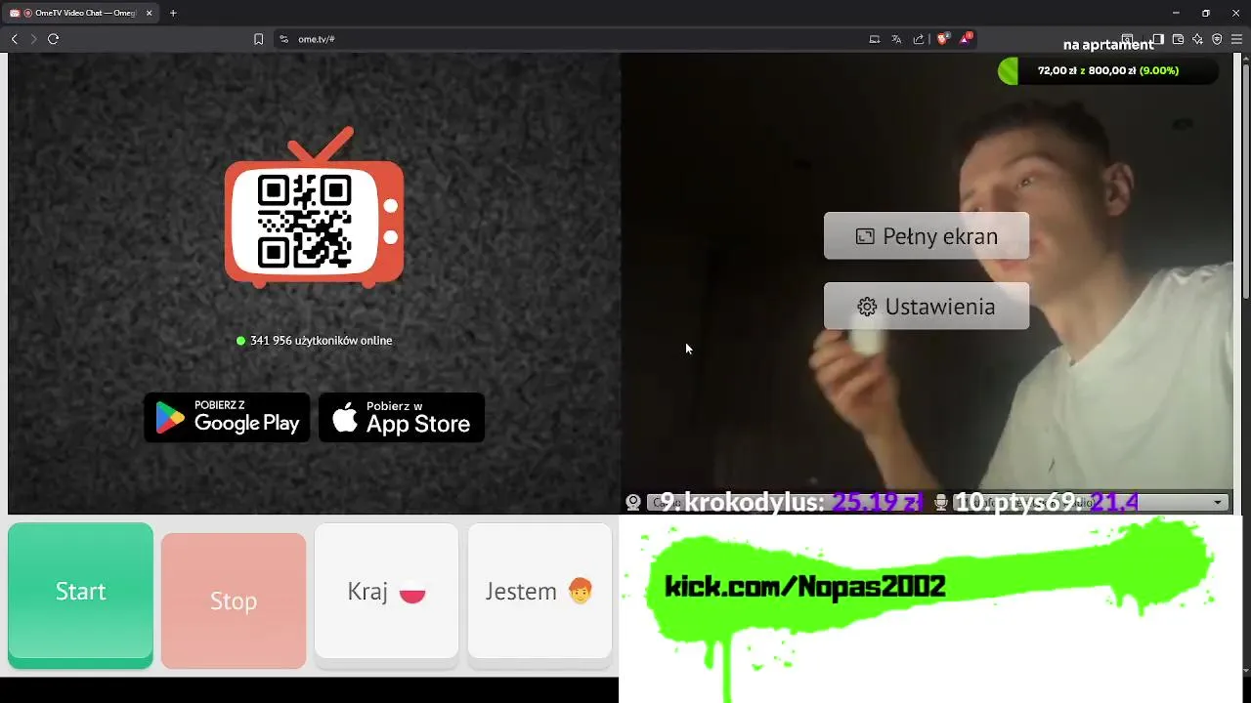Open Ustawienia settings button

pyautogui.click(x=927, y=307)
